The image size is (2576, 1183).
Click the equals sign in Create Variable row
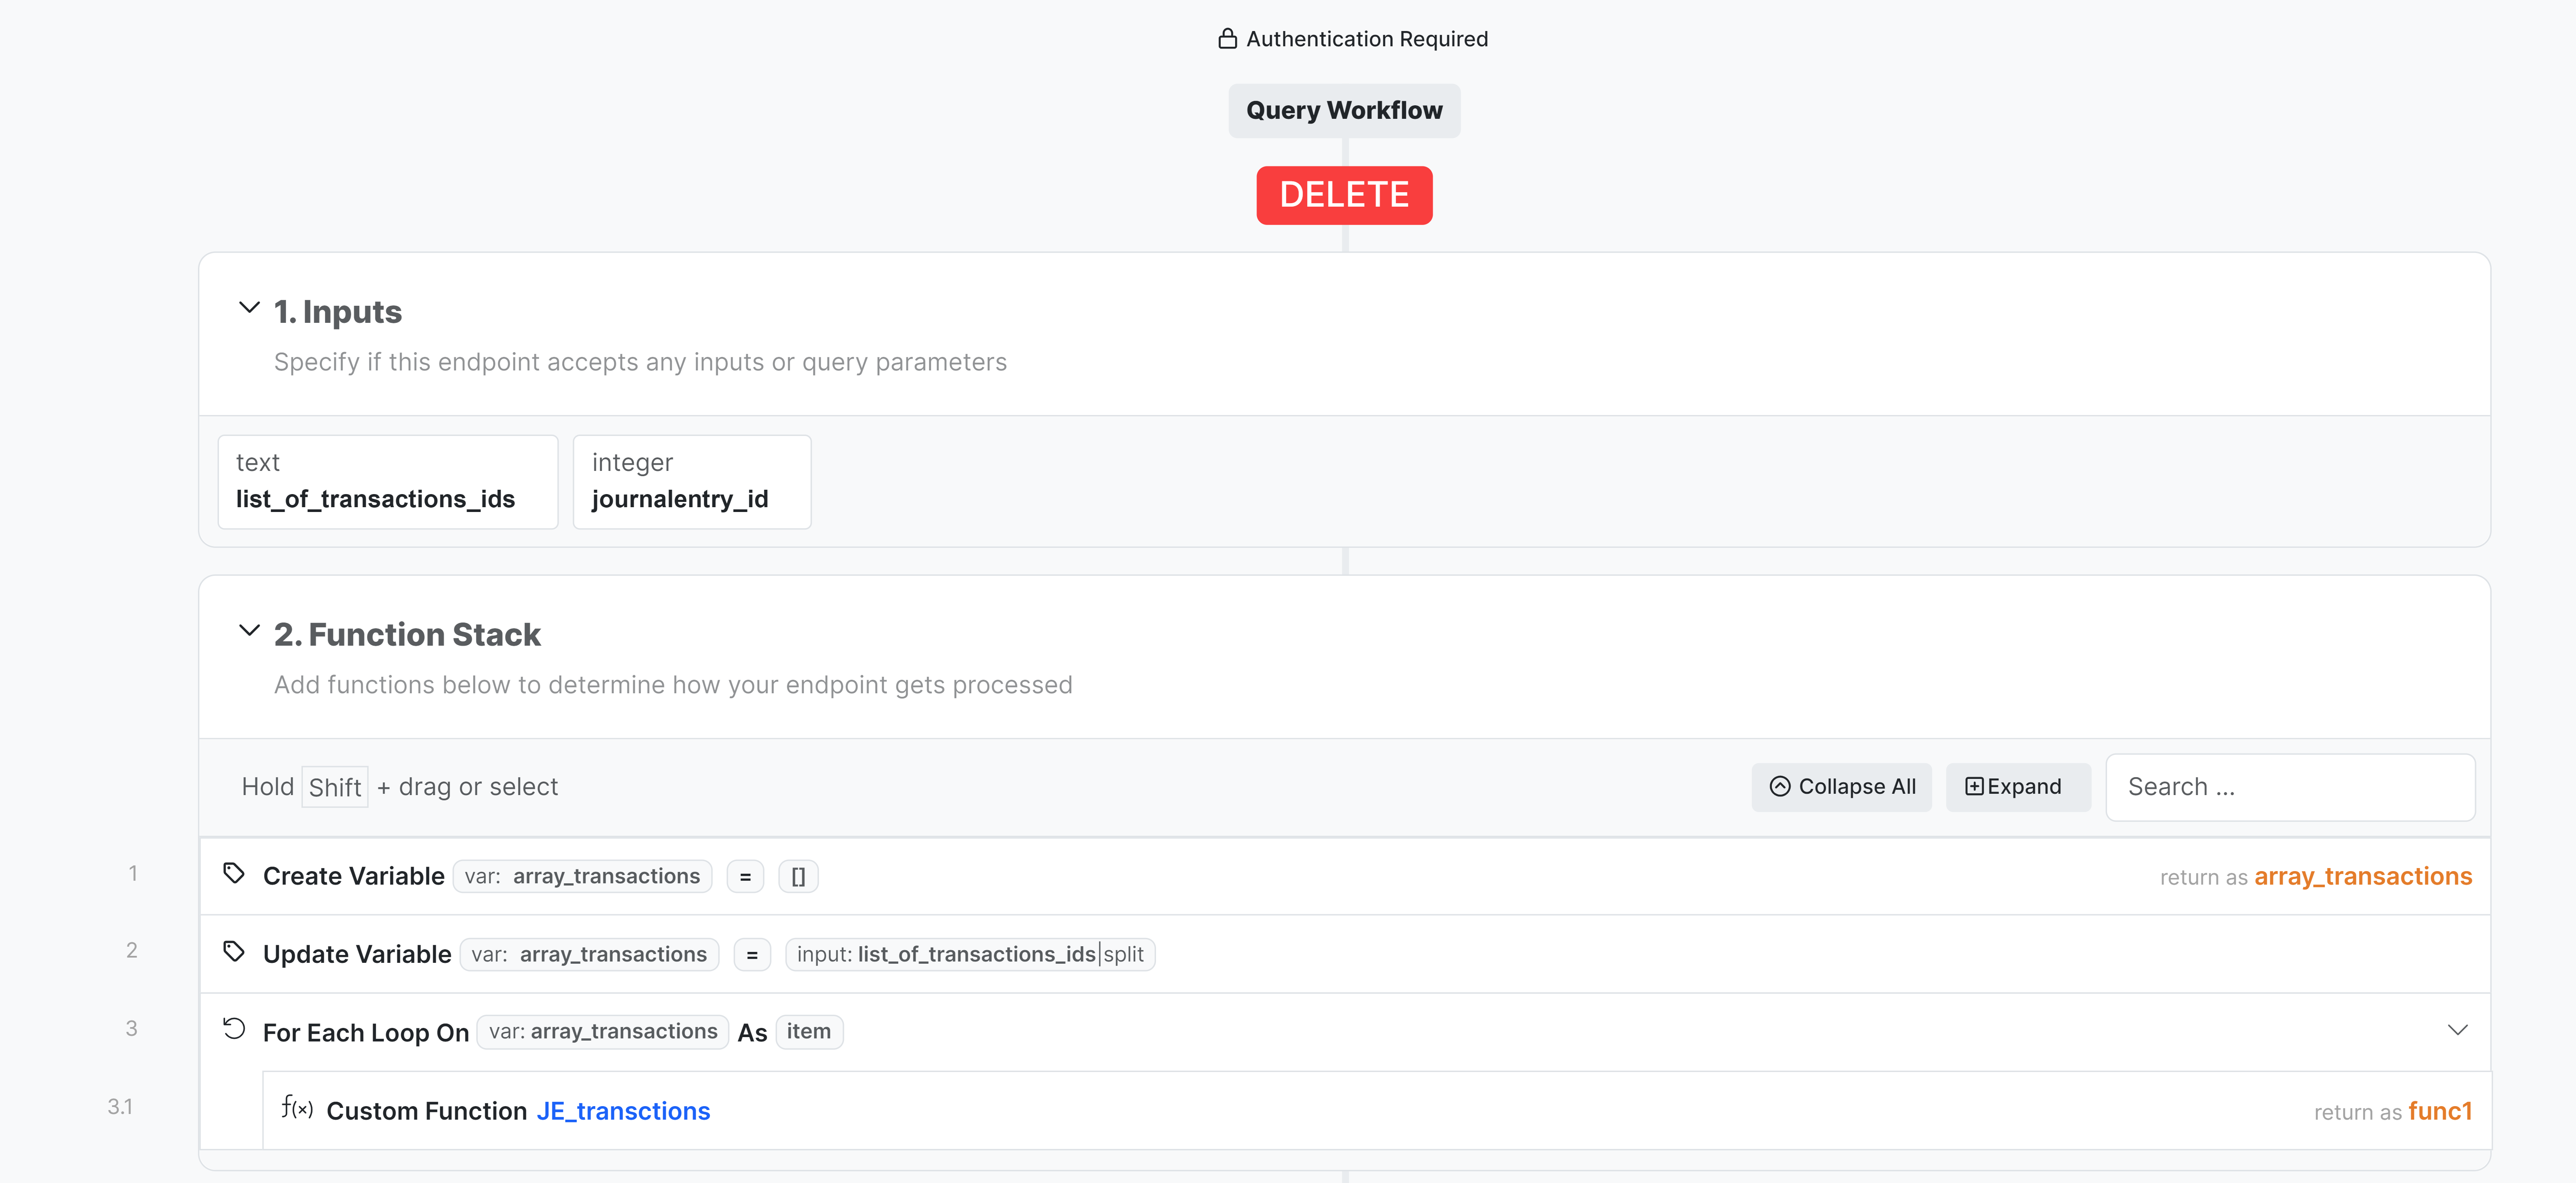click(745, 876)
